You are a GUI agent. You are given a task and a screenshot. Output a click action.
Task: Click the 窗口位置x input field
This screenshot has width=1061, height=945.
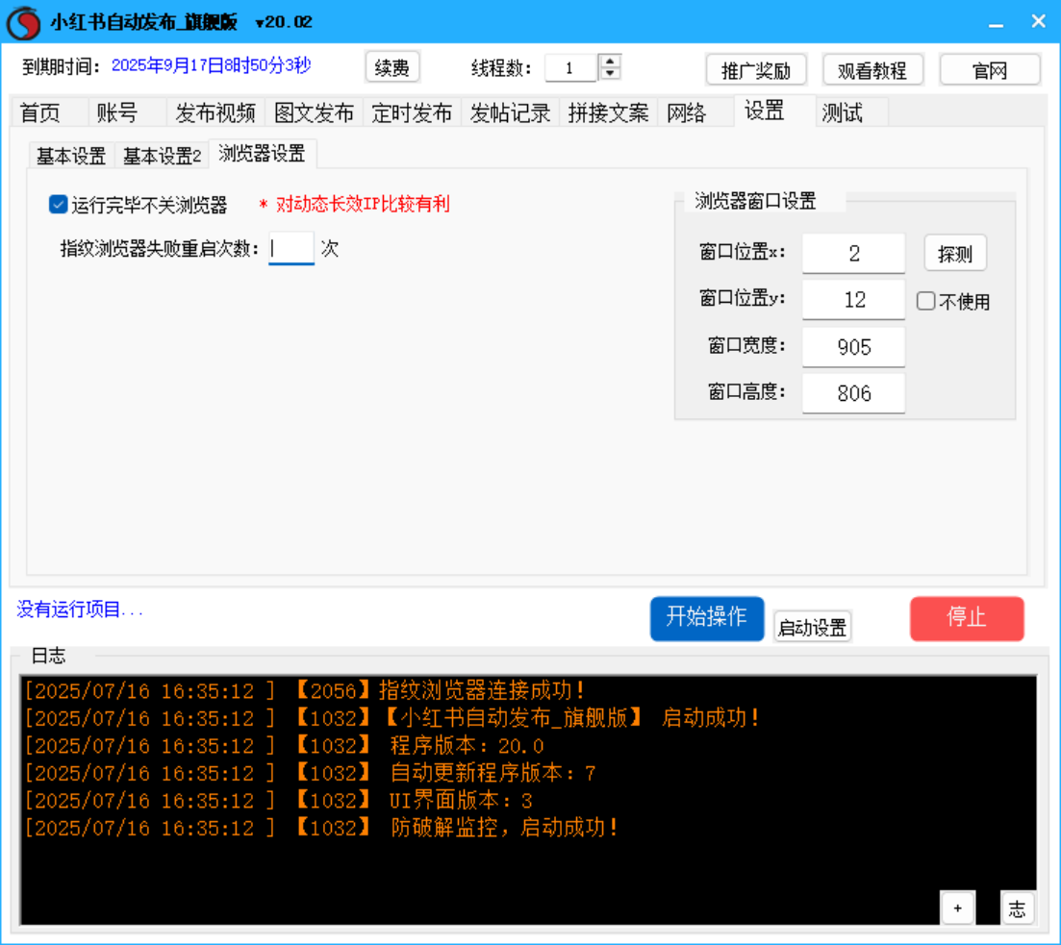pos(853,254)
